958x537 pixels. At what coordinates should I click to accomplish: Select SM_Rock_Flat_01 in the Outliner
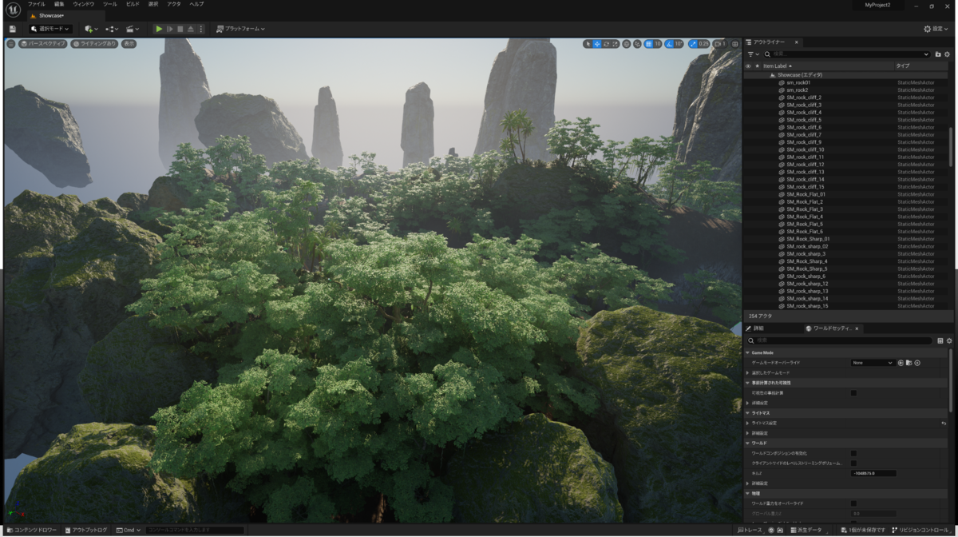coord(806,194)
